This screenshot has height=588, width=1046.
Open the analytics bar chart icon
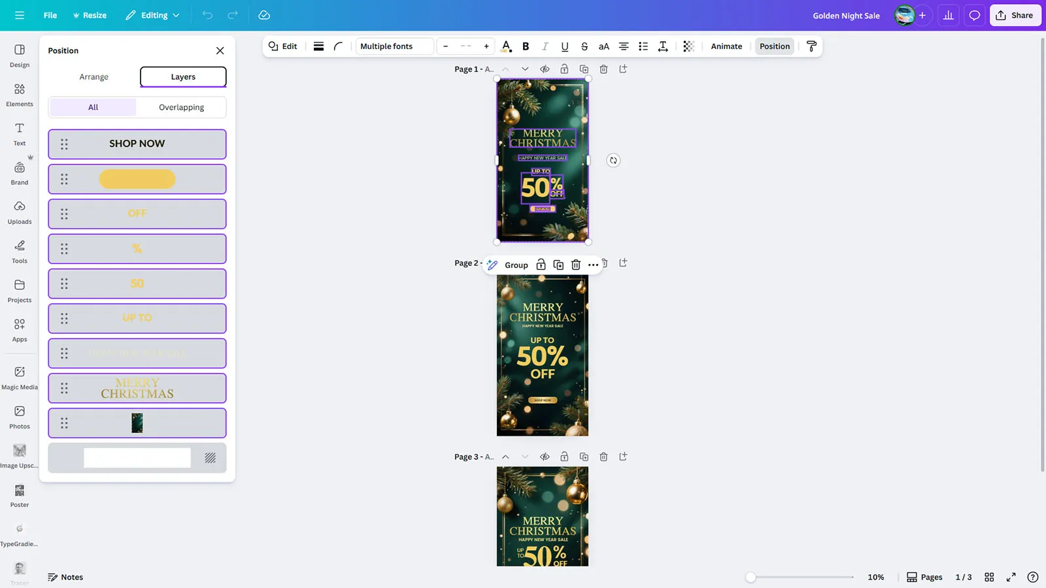pyautogui.click(x=948, y=15)
